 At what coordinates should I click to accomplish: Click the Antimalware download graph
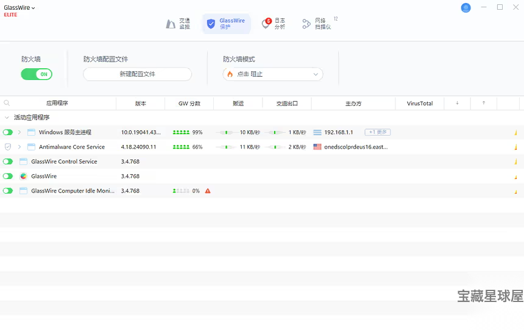coord(226,147)
